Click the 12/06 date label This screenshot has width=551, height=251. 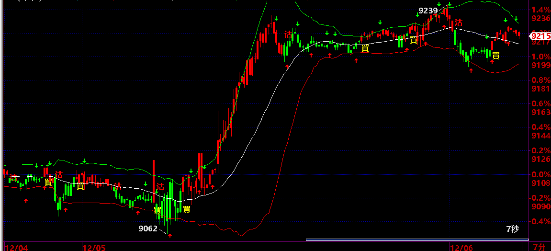(462, 248)
